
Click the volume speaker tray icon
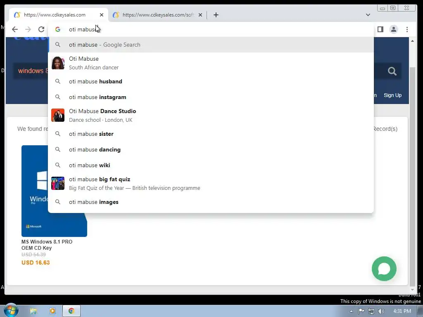(x=381, y=311)
